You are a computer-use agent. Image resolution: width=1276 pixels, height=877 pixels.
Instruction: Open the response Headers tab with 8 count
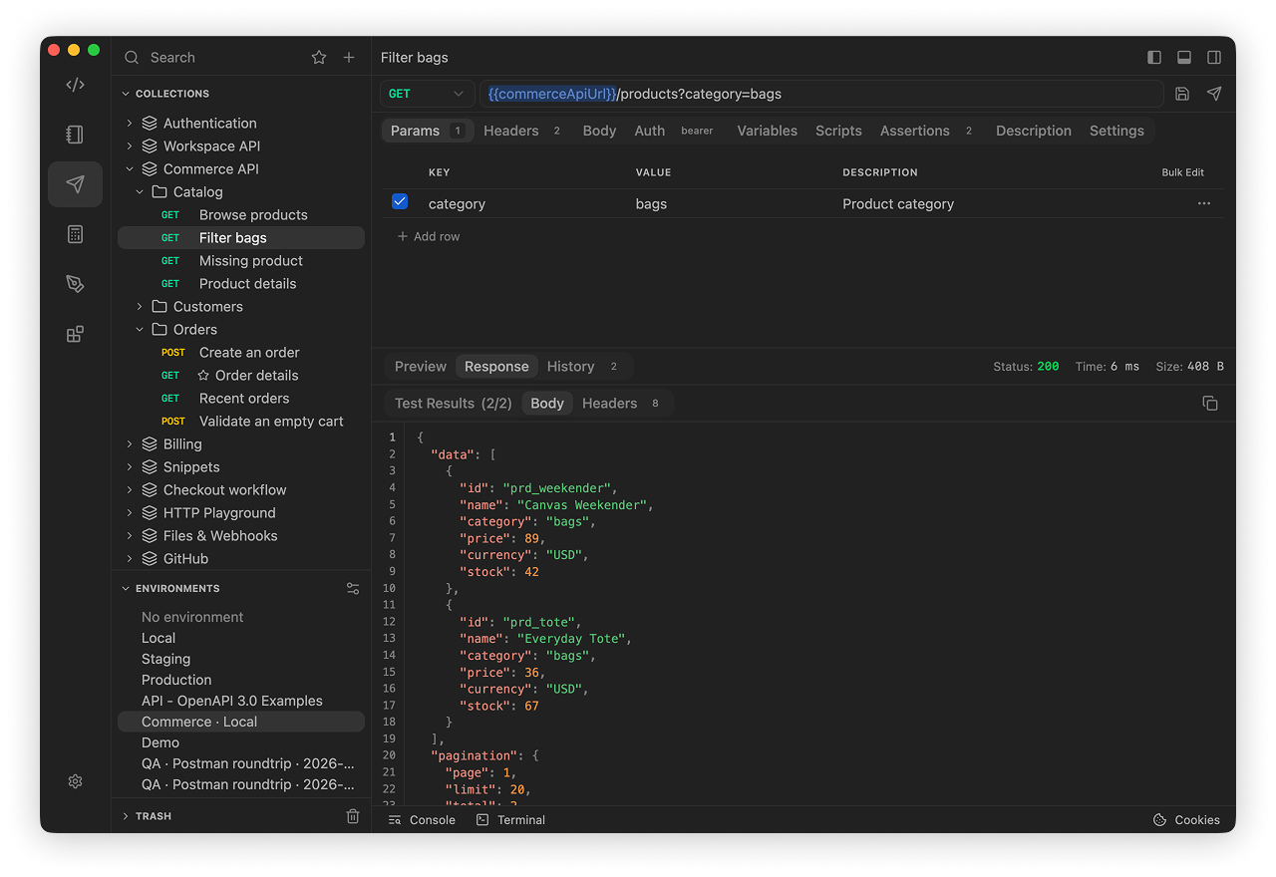point(622,404)
